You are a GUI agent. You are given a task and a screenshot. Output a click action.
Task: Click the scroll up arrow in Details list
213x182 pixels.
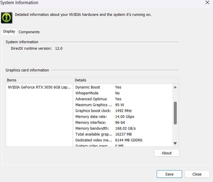pyautogui.click(x=175, y=87)
